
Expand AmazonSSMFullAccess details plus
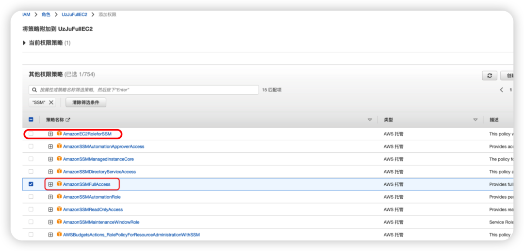click(50, 184)
